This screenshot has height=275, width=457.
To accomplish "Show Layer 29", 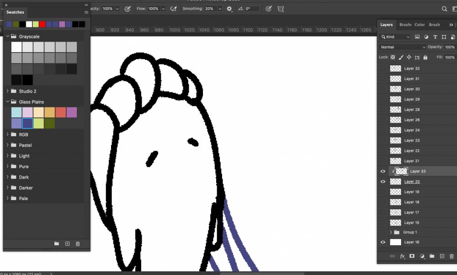I will point(383,99).
